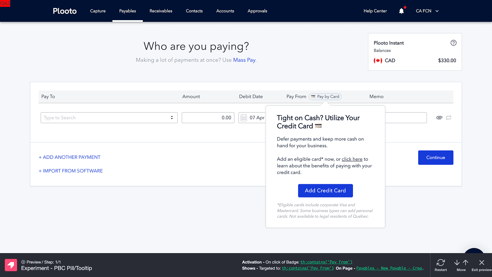Click the Memo input field
Screen dimensions: 492x277
point(406,118)
